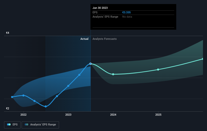Screen dimensions: 207x131
Task: Click the Jun 30 2023 tooltip date
Action: click(100, 8)
